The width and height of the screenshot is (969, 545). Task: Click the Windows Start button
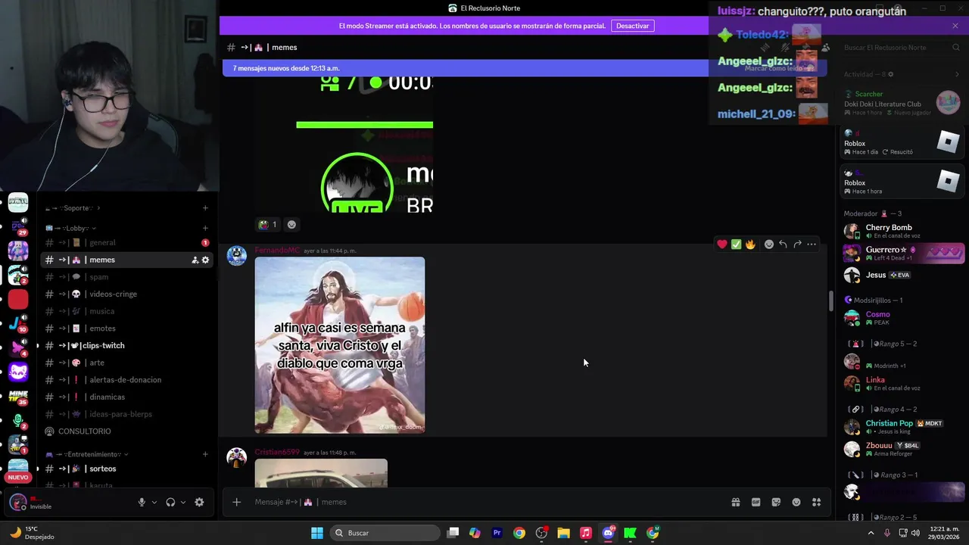pyautogui.click(x=317, y=533)
